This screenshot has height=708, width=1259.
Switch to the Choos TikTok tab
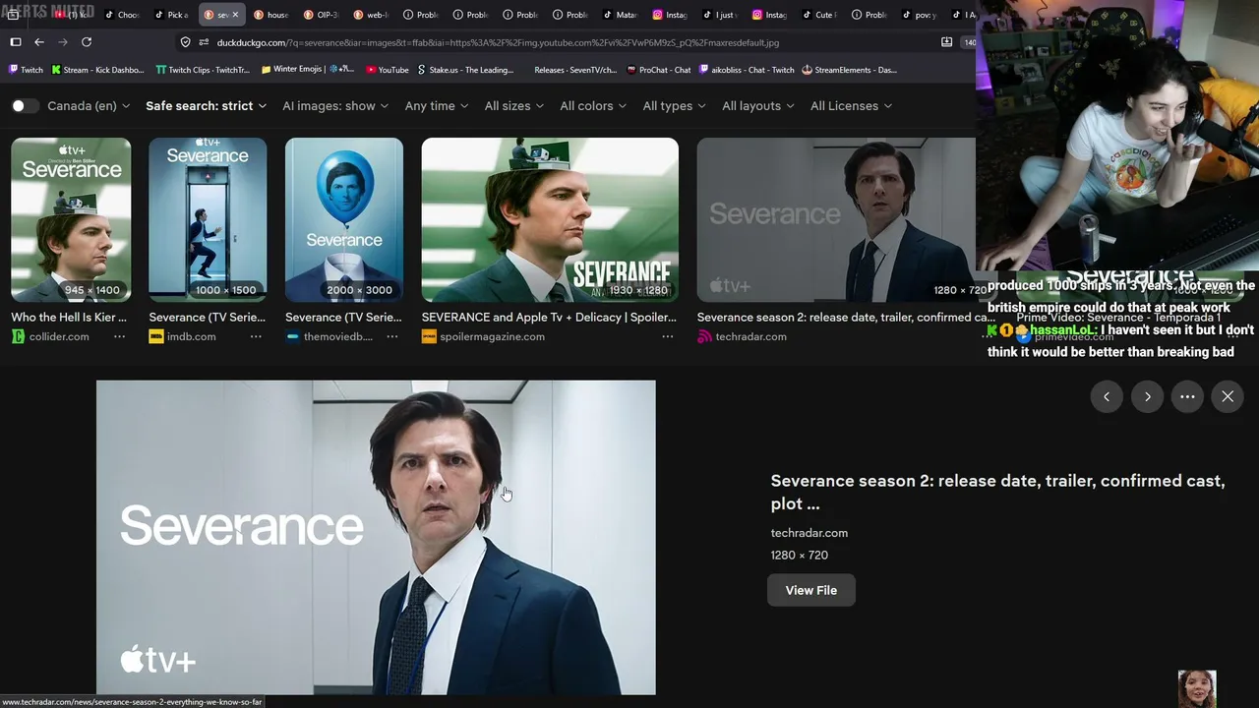[123, 15]
